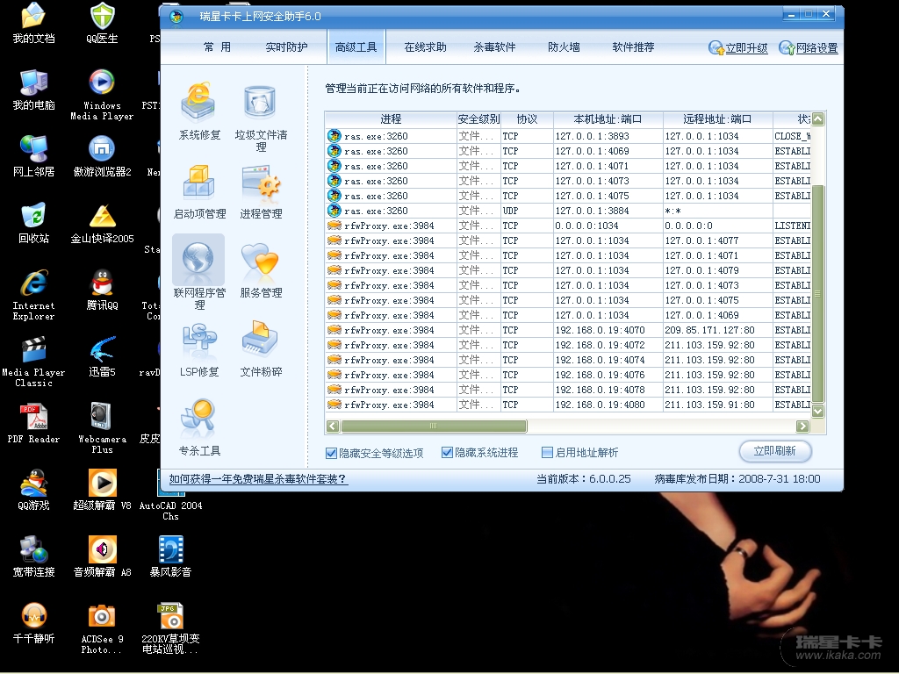Switch to the 常用 tab
The image size is (899, 674).
[218, 47]
